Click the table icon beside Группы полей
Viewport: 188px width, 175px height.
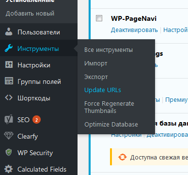click(9, 81)
